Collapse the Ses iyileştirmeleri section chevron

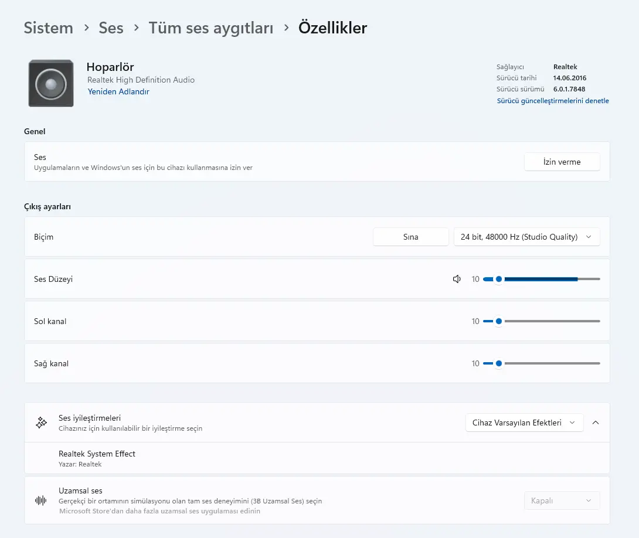point(596,423)
